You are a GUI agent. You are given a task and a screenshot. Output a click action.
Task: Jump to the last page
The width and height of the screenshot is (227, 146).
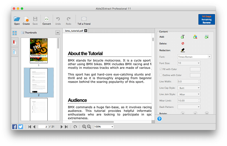coord(66,127)
